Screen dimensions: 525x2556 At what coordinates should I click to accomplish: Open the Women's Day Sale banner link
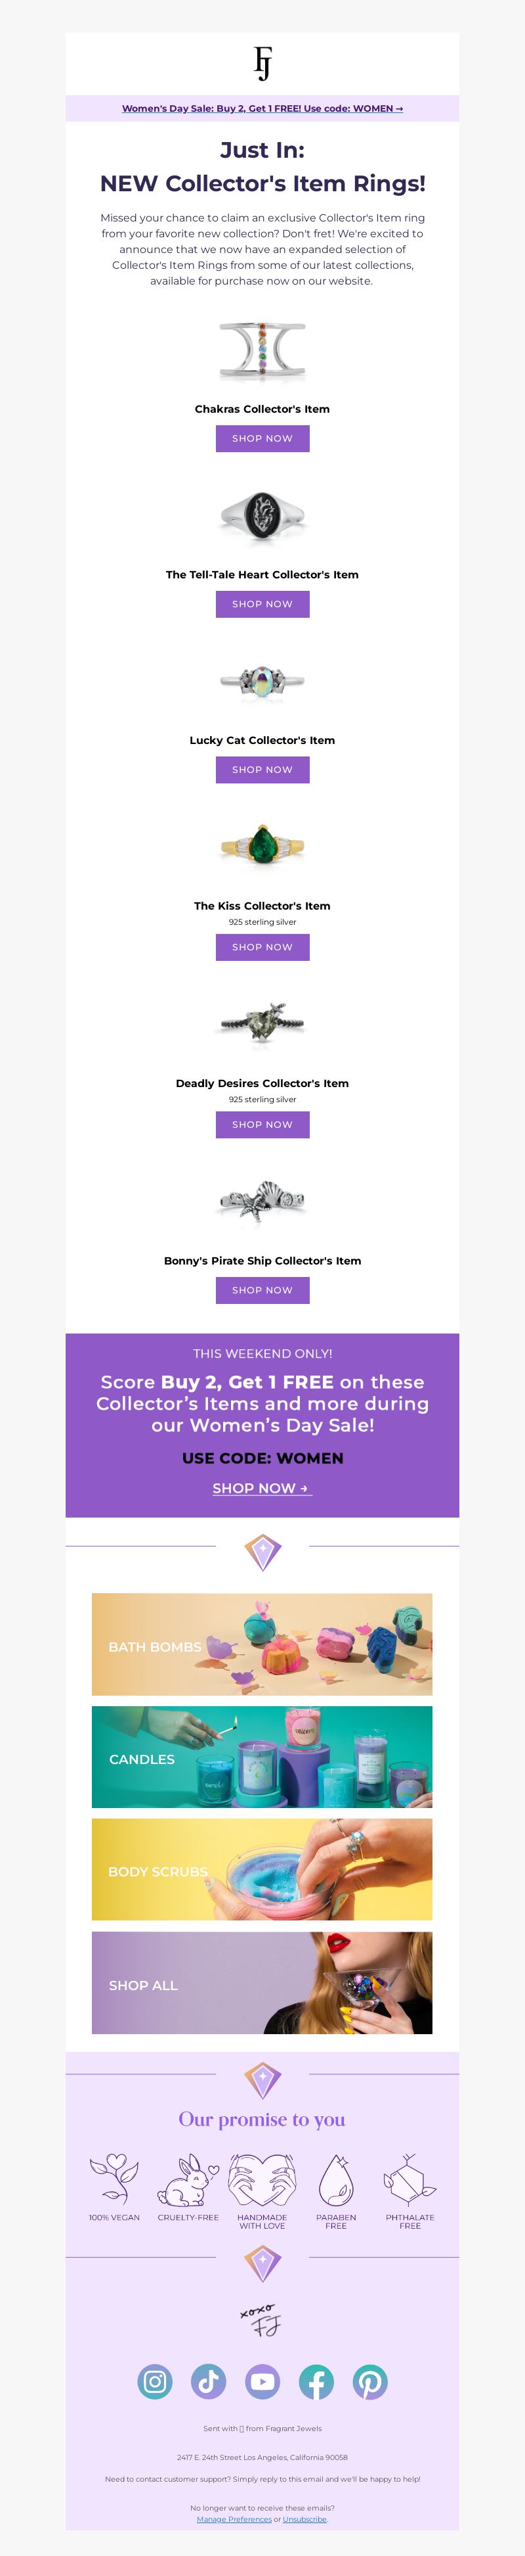pos(262,108)
